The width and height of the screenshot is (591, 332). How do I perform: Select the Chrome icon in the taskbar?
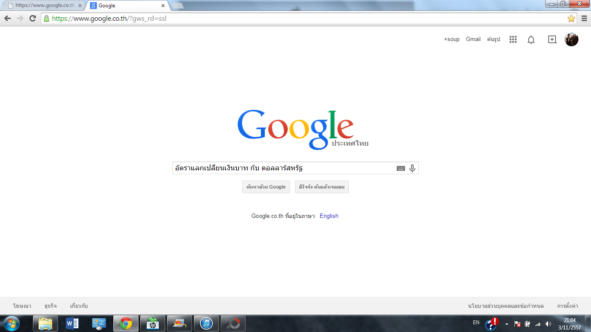pos(126,323)
